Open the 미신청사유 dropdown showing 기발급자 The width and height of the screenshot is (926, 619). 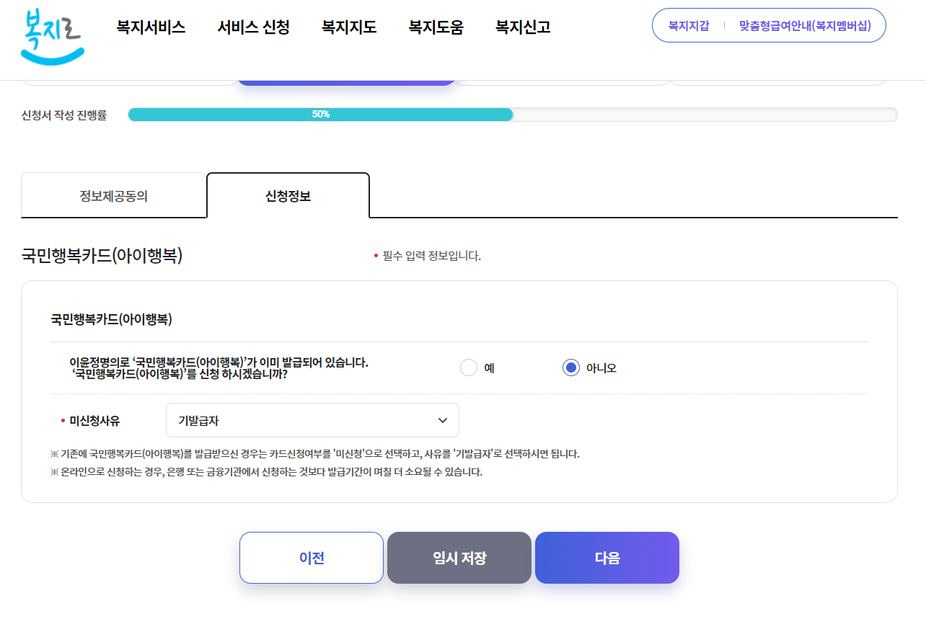tap(312, 420)
